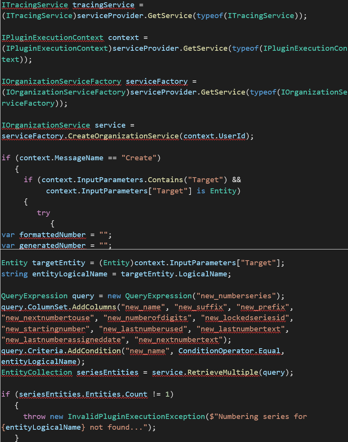Click context.MessageName in the if statement
Screen dimensions: 348x442
click(x=61, y=158)
